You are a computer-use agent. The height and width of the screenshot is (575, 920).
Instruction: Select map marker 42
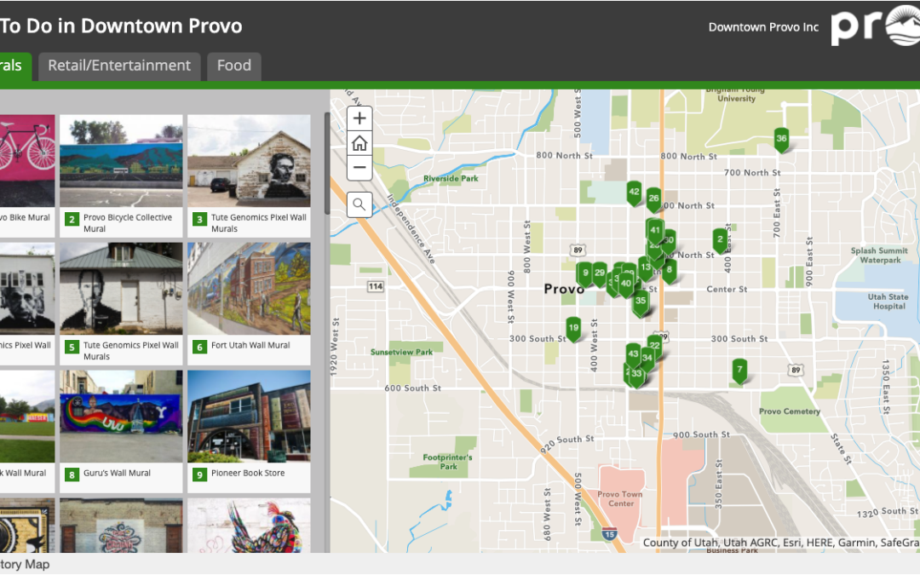pyautogui.click(x=634, y=193)
